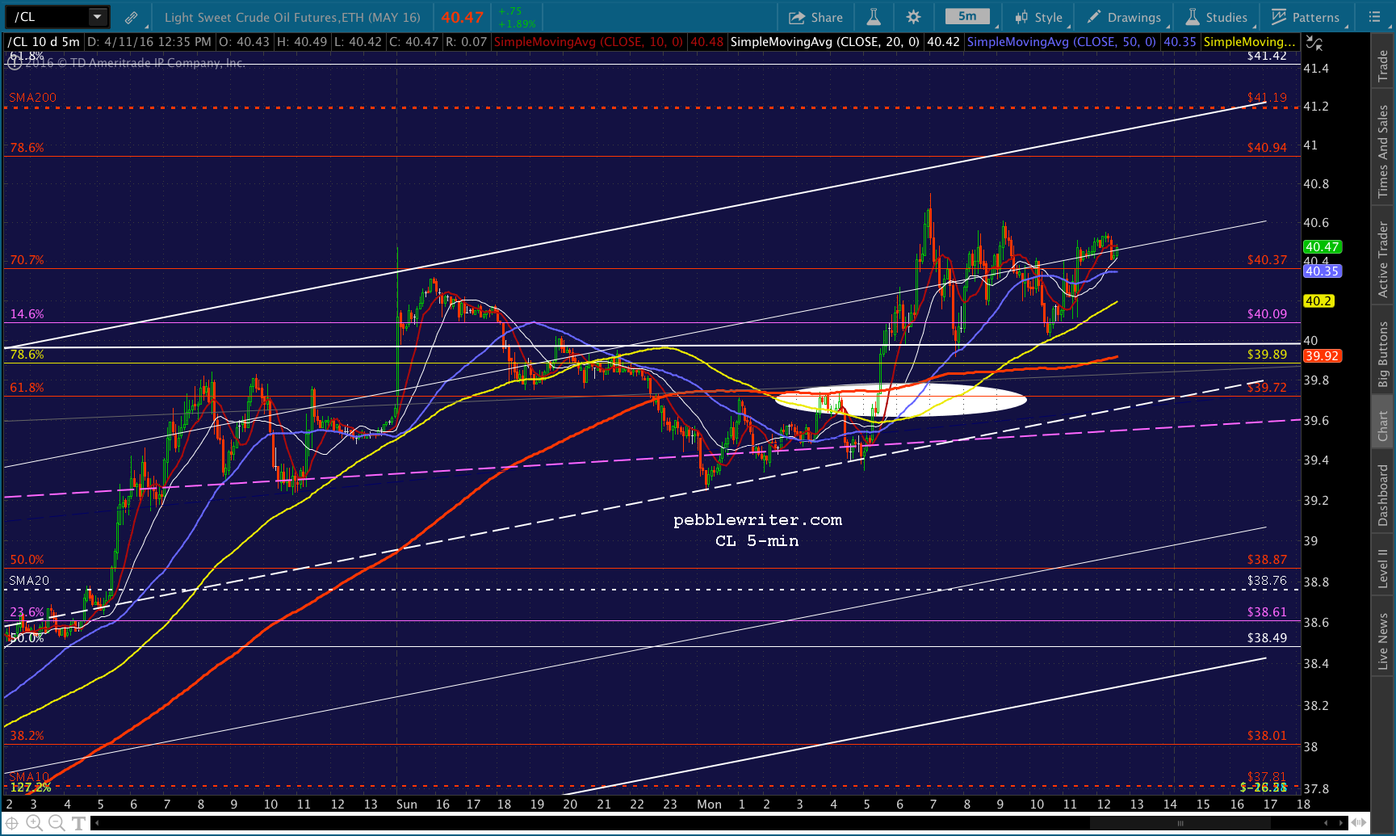Click the 38.2% Fibonacci label

tap(27, 736)
